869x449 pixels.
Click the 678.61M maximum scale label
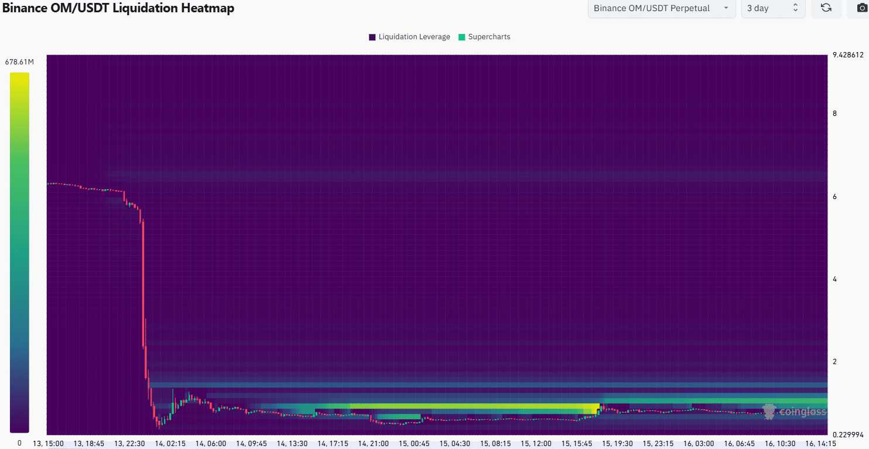(20, 61)
